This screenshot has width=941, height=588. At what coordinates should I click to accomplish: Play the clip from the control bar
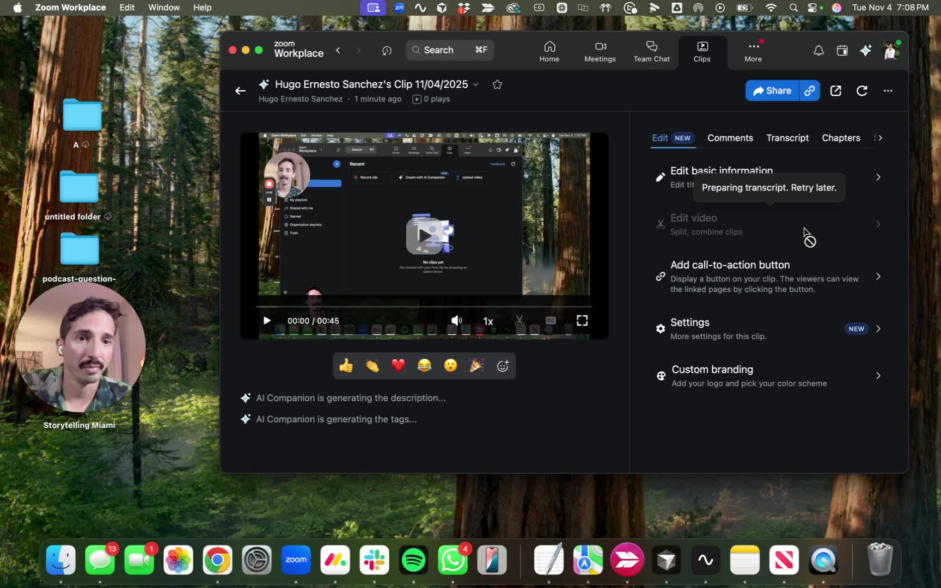tap(267, 321)
